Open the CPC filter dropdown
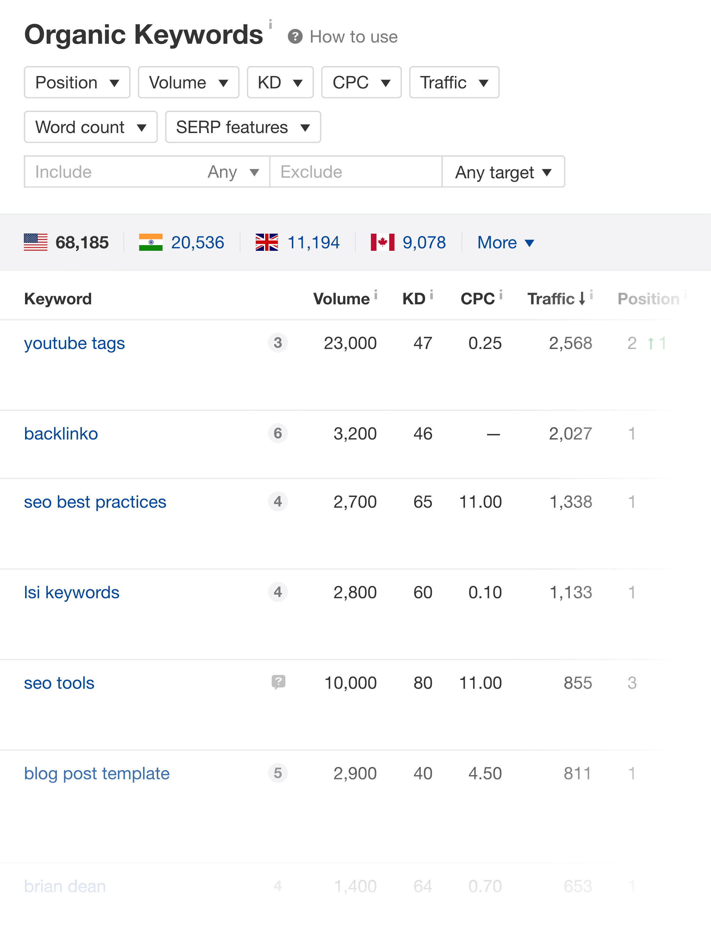The height and width of the screenshot is (927, 711). tap(361, 83)
